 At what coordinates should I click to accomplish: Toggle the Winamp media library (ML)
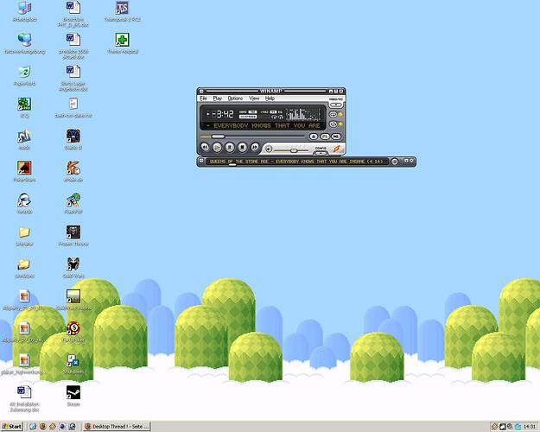click(336, 137)
